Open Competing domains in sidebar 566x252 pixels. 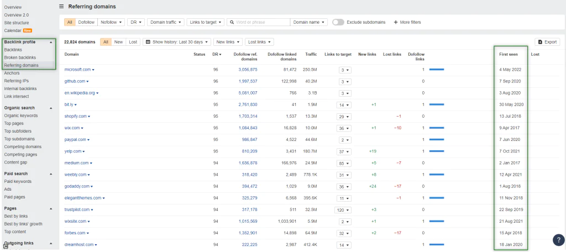[x=23, y=146]
